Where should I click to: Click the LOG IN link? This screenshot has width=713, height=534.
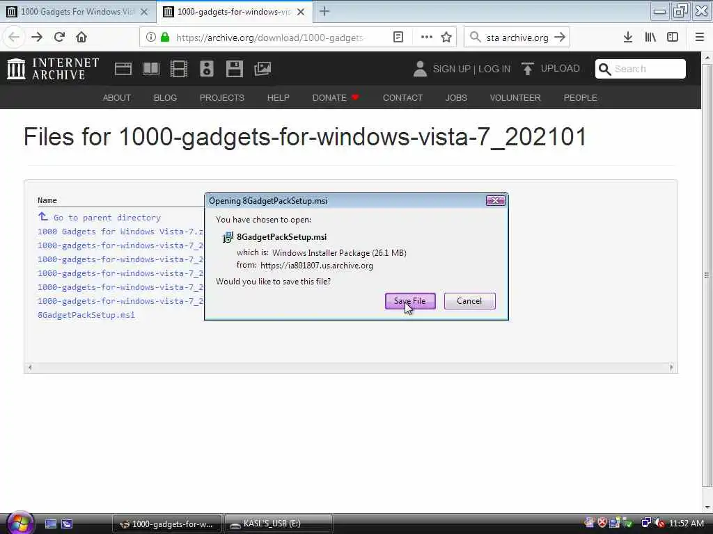click(494, 69)
